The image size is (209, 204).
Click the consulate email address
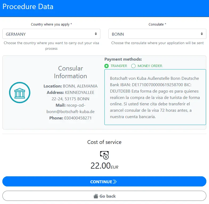tap(71, 109)
